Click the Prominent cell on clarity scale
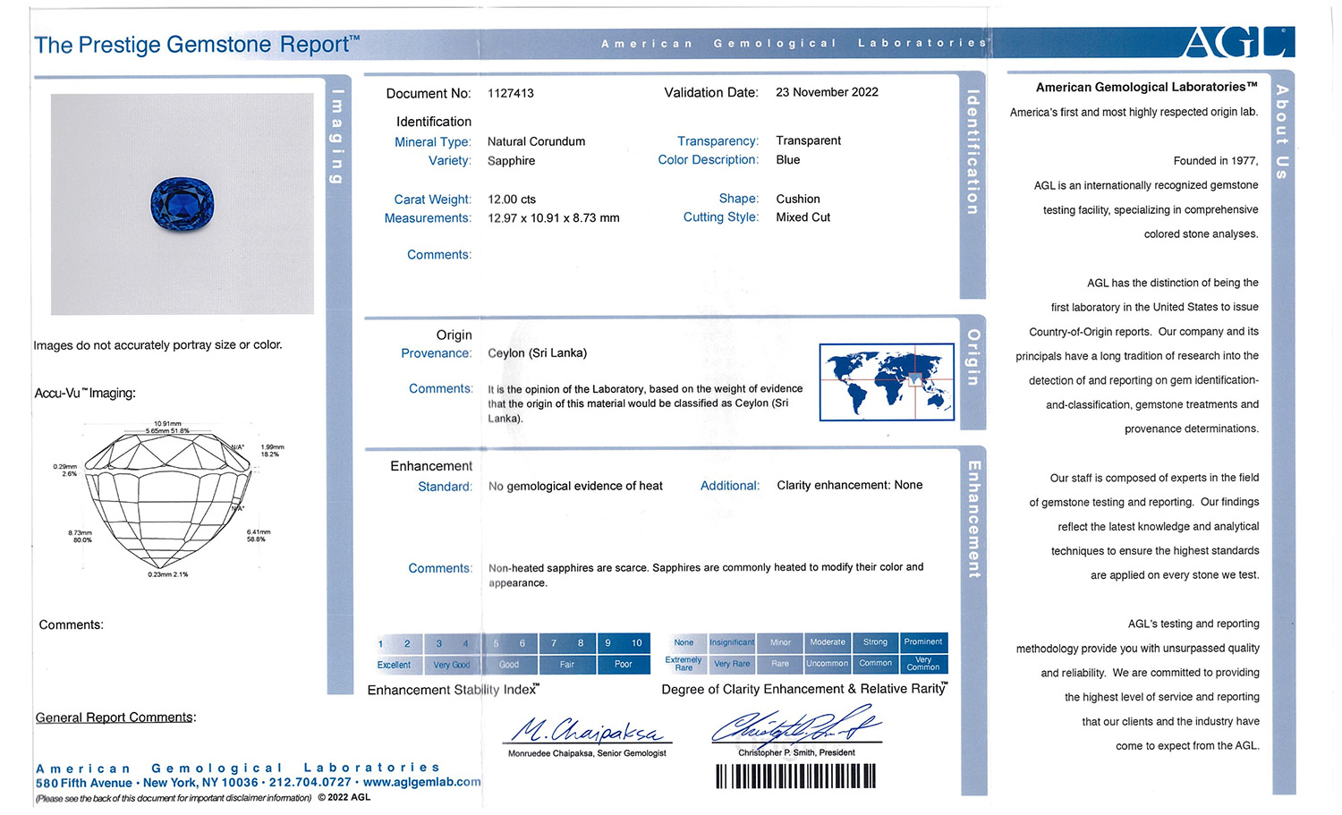The height and width of the screenshot is (815, 1342). click(x=922, y=642)
